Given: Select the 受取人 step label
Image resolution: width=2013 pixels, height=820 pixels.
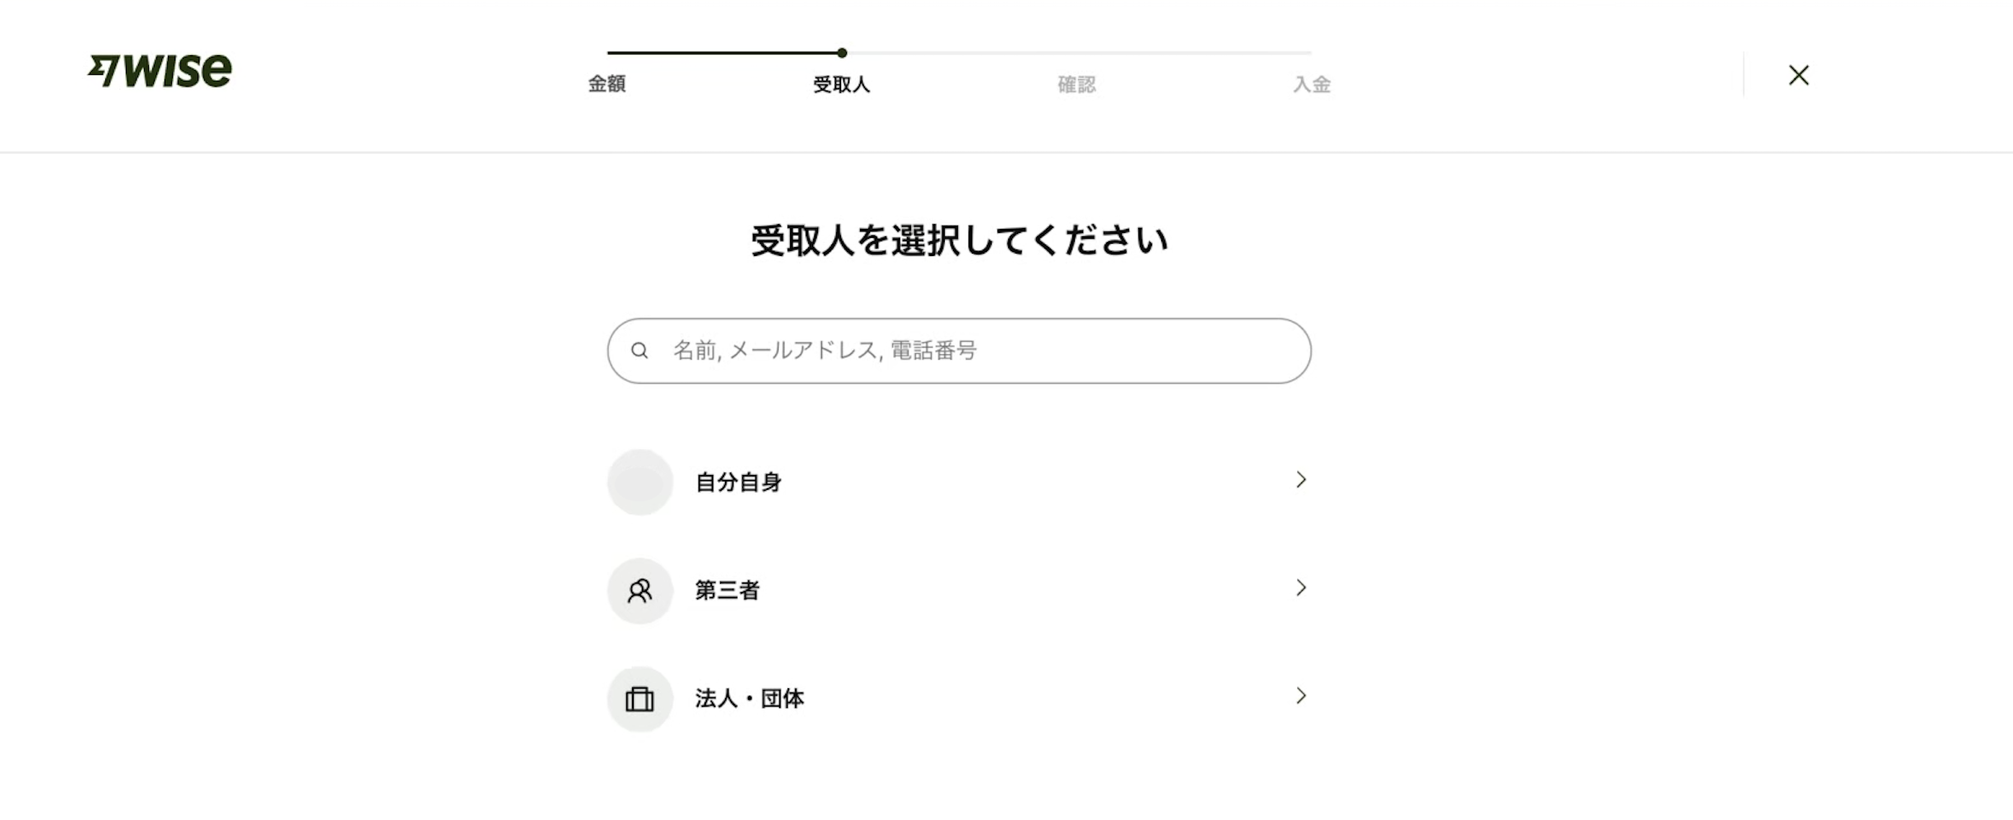Looking at the screenshot, I should 841,84.
